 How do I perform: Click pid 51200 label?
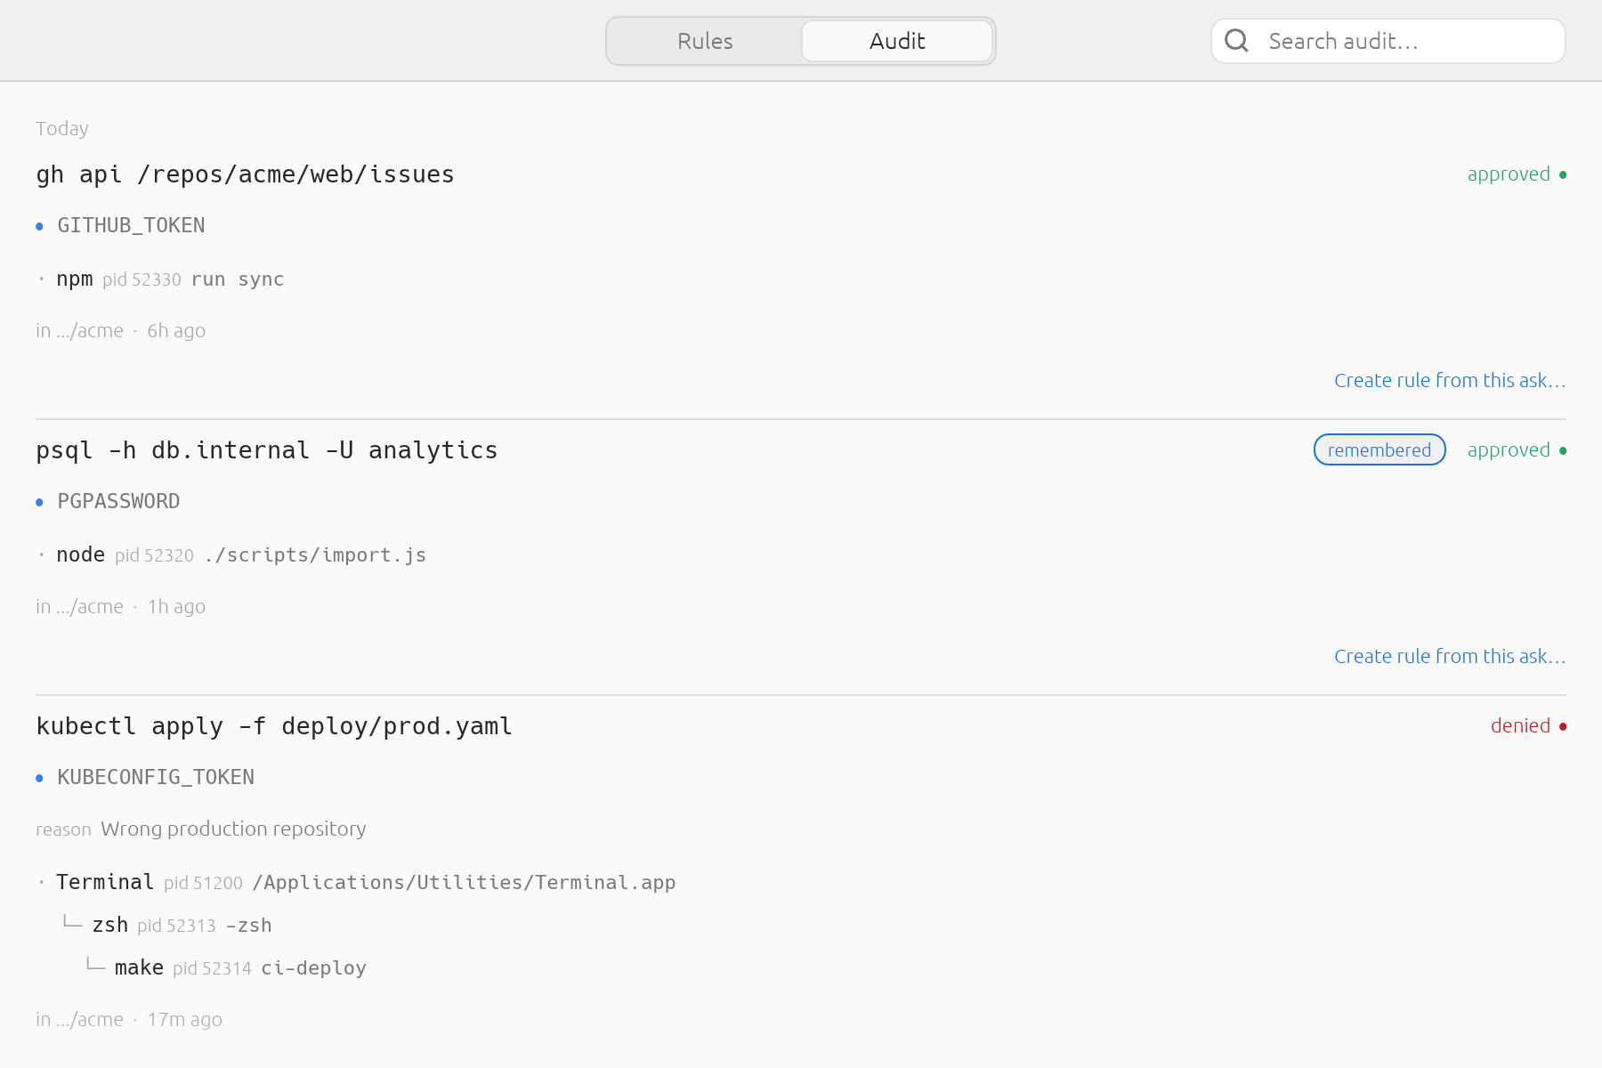click(x=203, y=883)
